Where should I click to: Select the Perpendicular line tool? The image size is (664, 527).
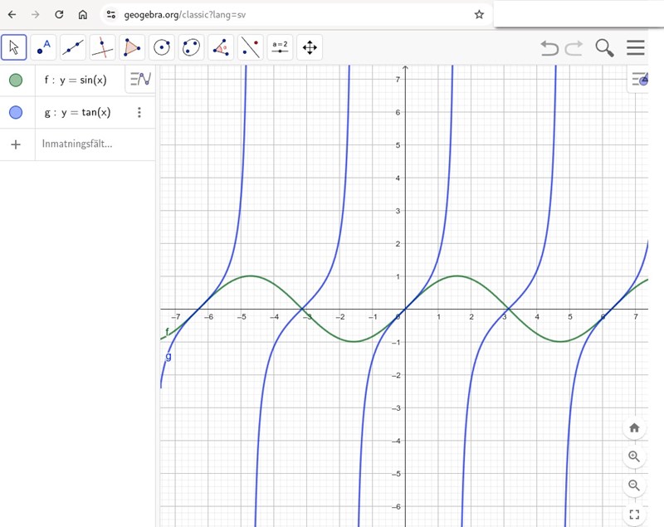tap(102, 47)
